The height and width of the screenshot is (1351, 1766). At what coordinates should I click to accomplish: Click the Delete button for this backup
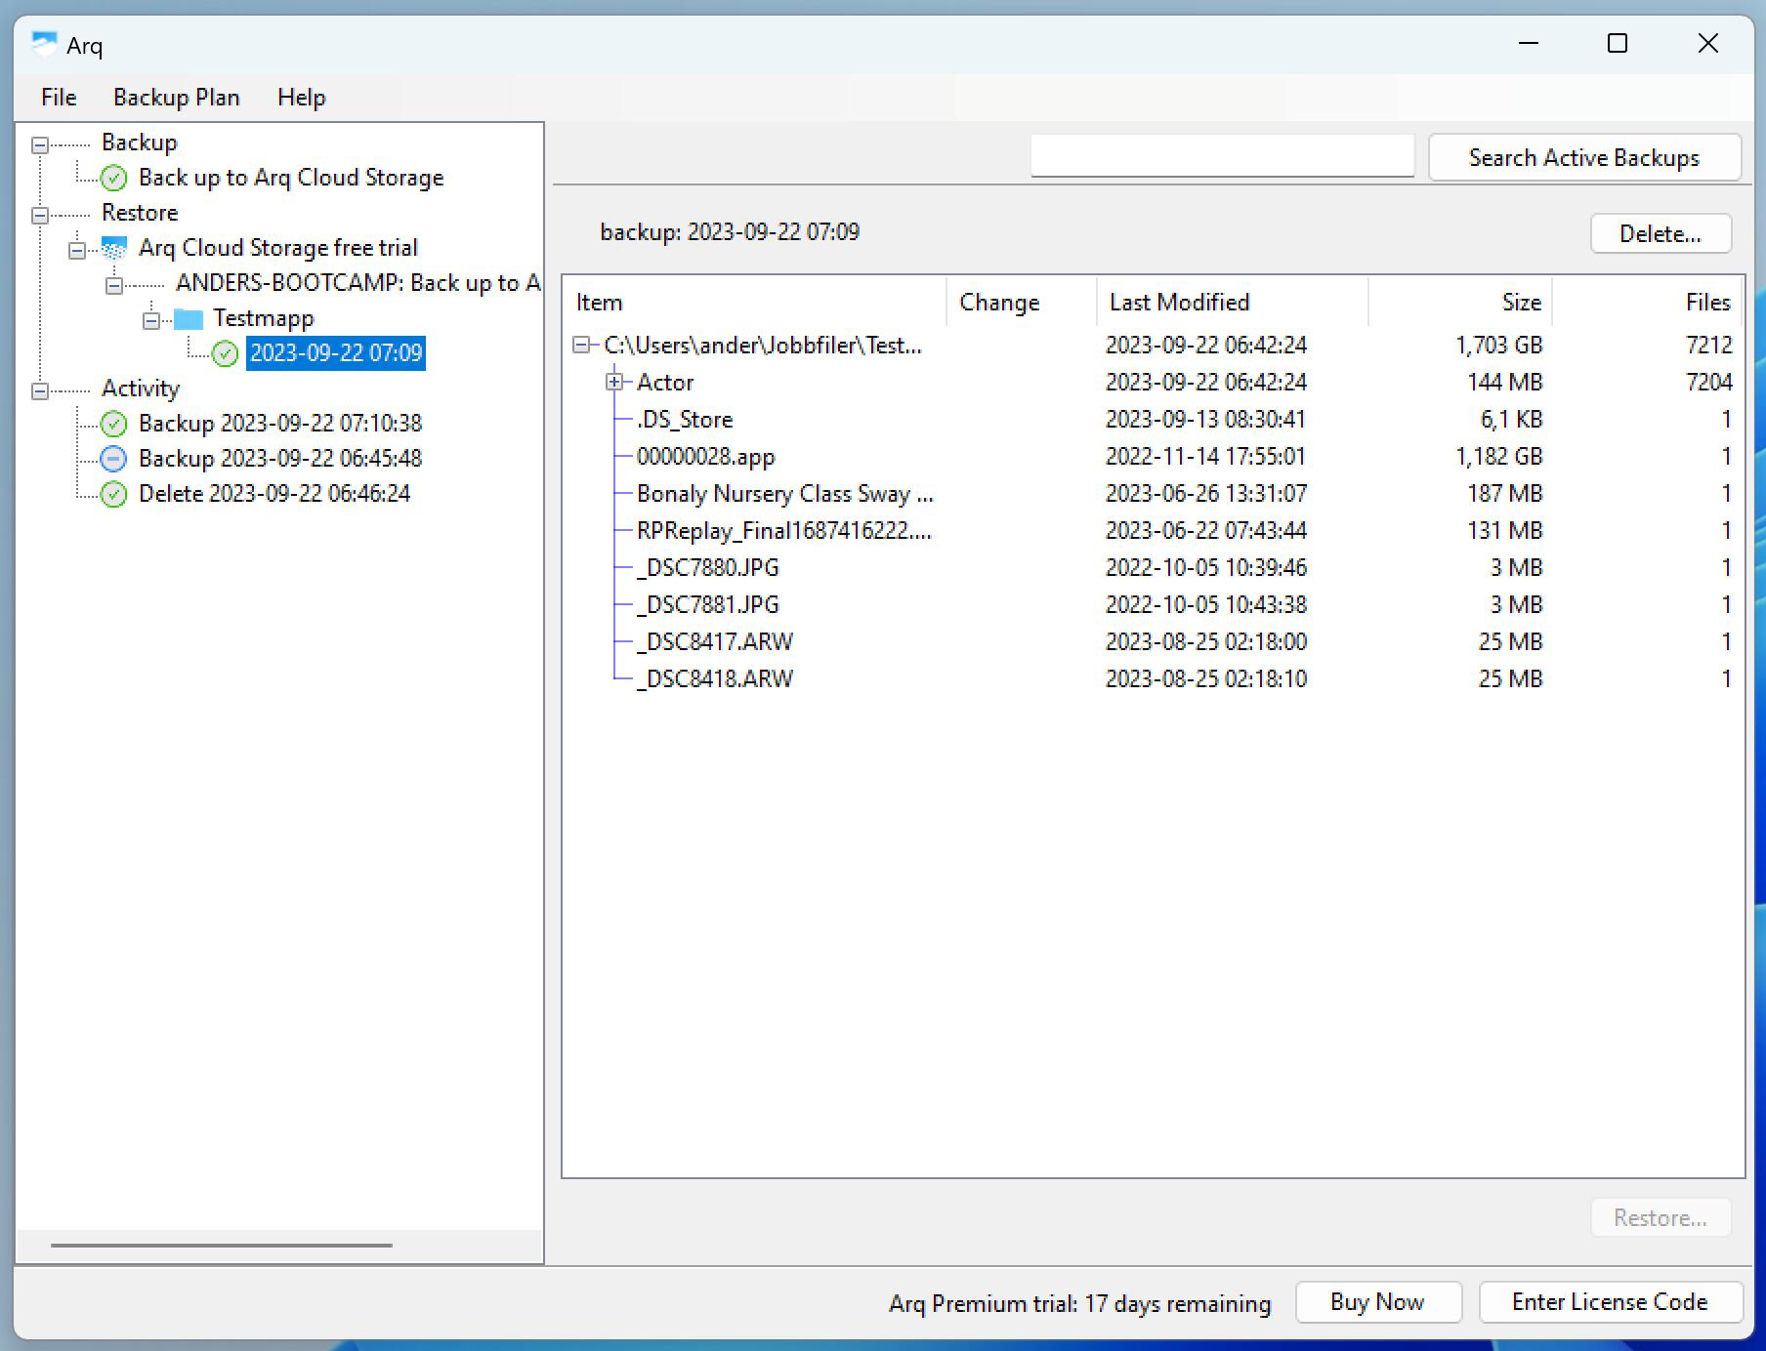[1660, 233]
